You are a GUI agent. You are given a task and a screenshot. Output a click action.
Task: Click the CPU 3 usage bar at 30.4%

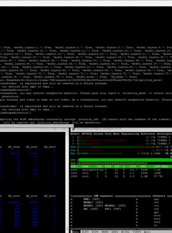click(x=116, y=144)
